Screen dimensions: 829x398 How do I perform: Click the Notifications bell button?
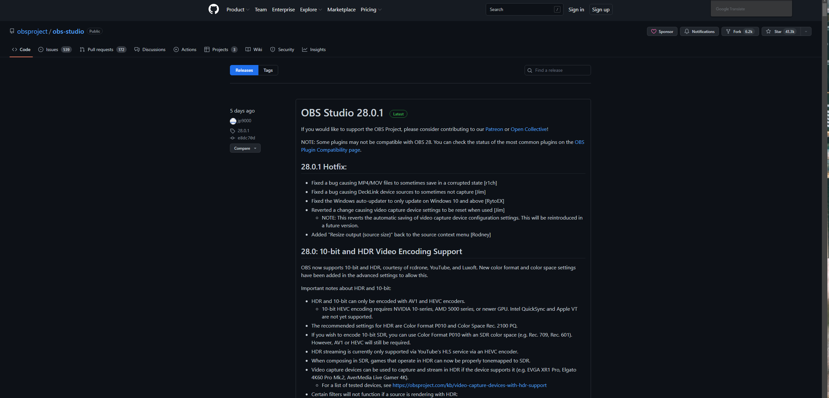tap(699, 31)
